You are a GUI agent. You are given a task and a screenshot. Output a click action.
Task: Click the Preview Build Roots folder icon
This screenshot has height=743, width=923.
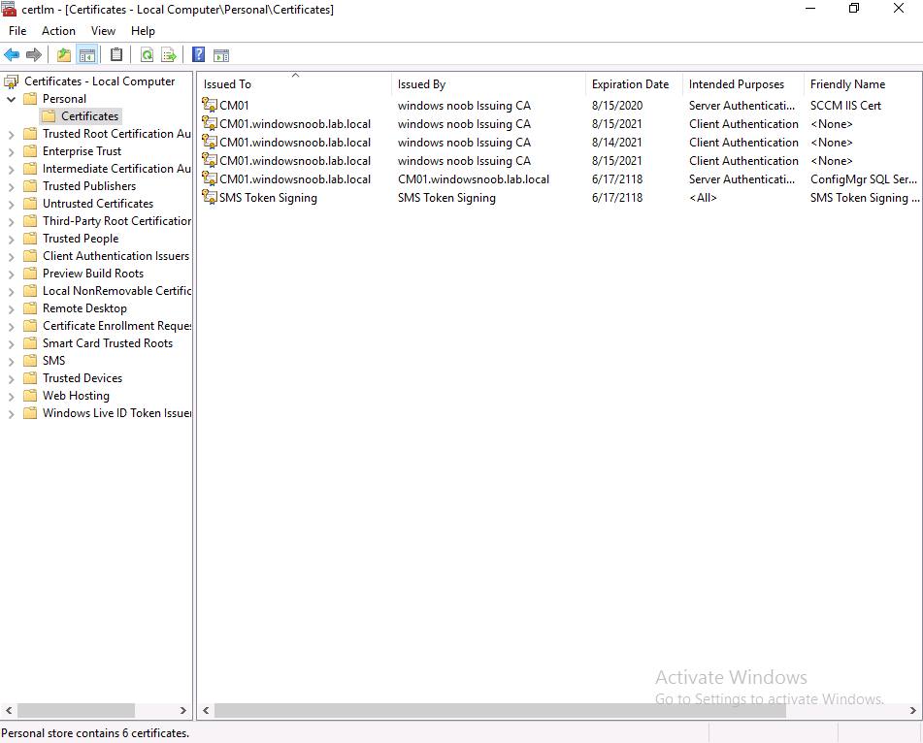point(30,274)
